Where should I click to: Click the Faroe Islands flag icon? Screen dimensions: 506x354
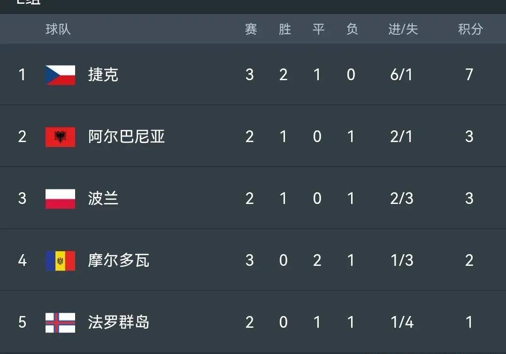pyautogui.click(x=60, y=323)
